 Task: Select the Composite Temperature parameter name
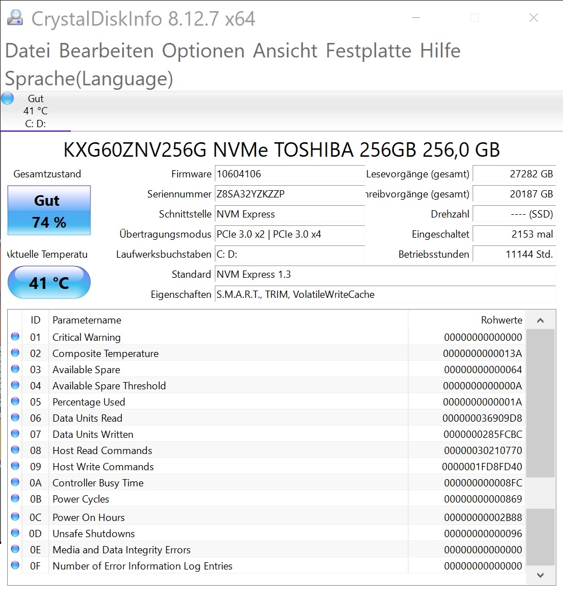coord(105,354)
